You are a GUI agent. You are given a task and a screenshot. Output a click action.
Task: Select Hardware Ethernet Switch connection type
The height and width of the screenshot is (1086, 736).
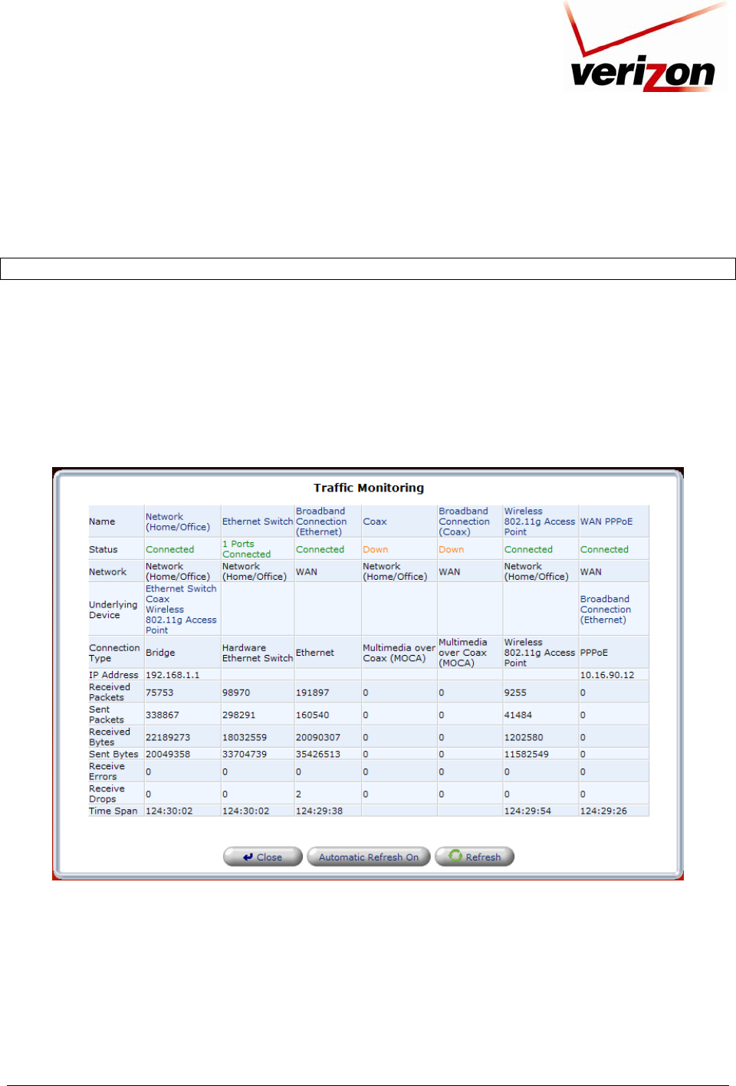pyautogui.click(x=258, y=653)
